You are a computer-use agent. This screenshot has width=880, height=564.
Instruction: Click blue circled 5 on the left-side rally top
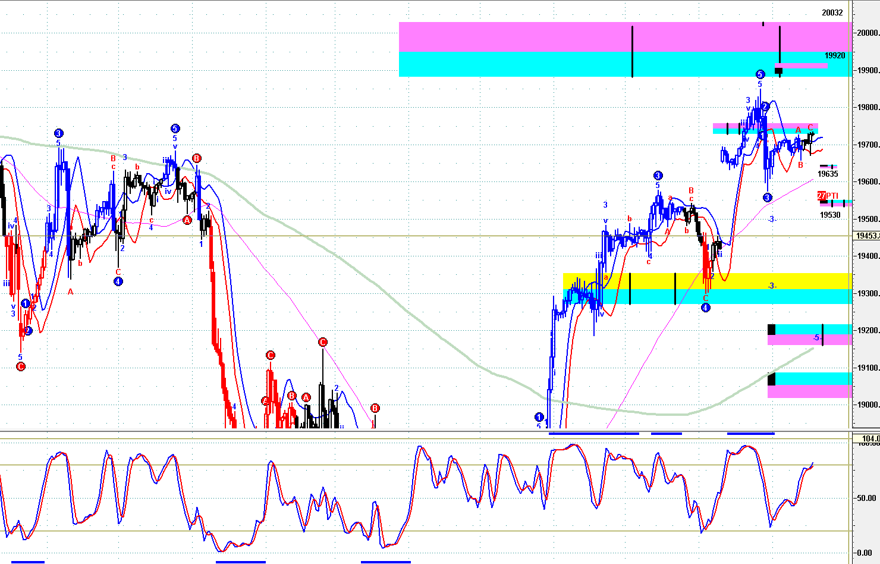pos(175,129)
